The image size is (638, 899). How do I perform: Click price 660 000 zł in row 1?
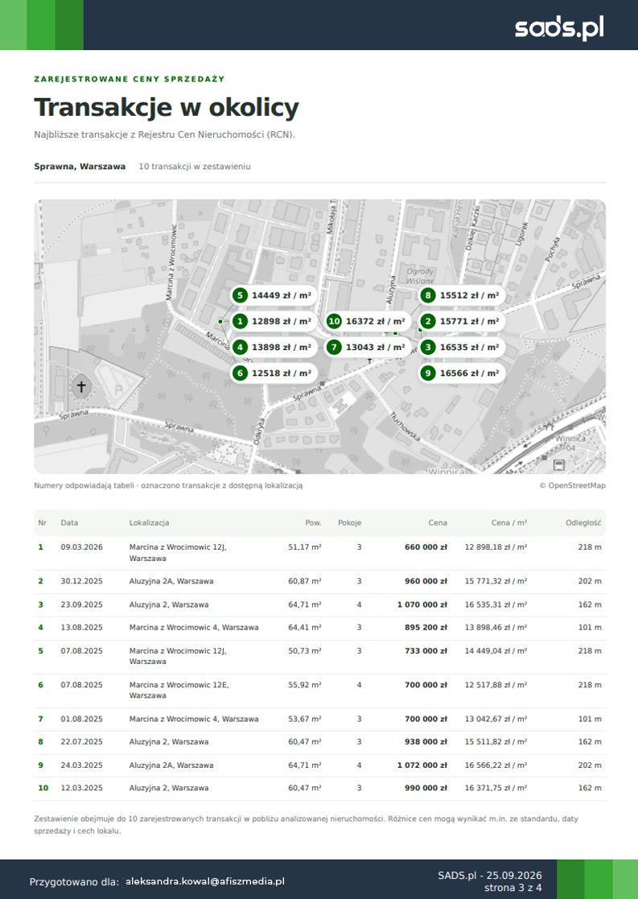426,547
